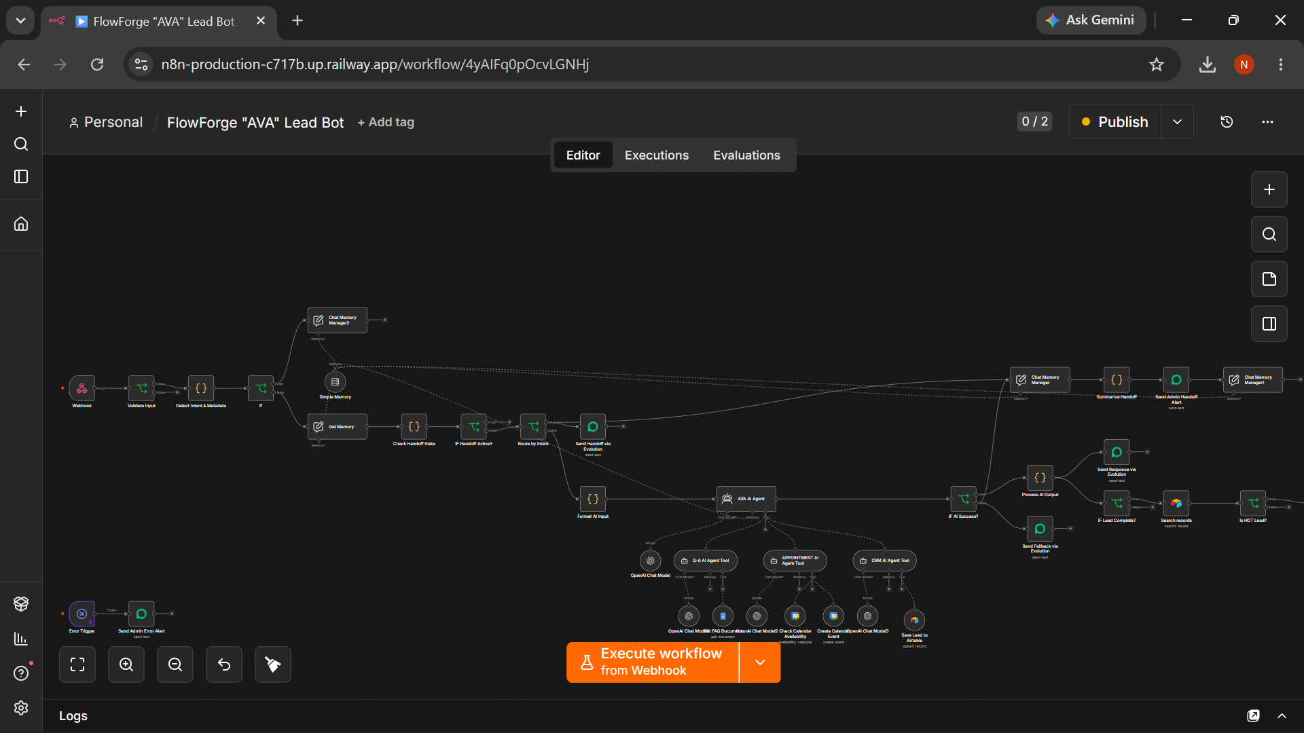Select the Send Admin Error Alert node
Screen dimensions: 1304x733
pos(141,614)
